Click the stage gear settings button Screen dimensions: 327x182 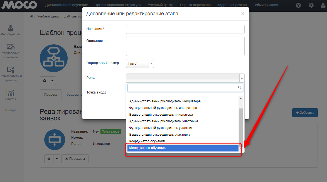pos(49,159)
